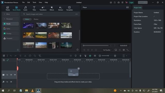The height and width of the screenshot is (93, 165).
Task: Click the player progress slider
Action: tap(96, 45)
